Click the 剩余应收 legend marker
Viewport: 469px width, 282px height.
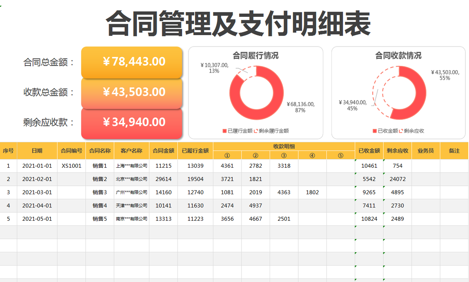pos(401,131)
